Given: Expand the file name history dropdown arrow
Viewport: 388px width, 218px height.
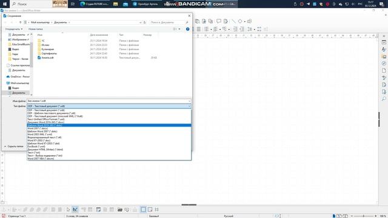Looking at the screenshot, I should 189,101.
